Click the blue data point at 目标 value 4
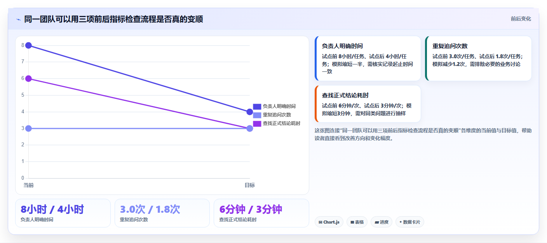Screen dimensions: 547x243 [x=250, y=112]
